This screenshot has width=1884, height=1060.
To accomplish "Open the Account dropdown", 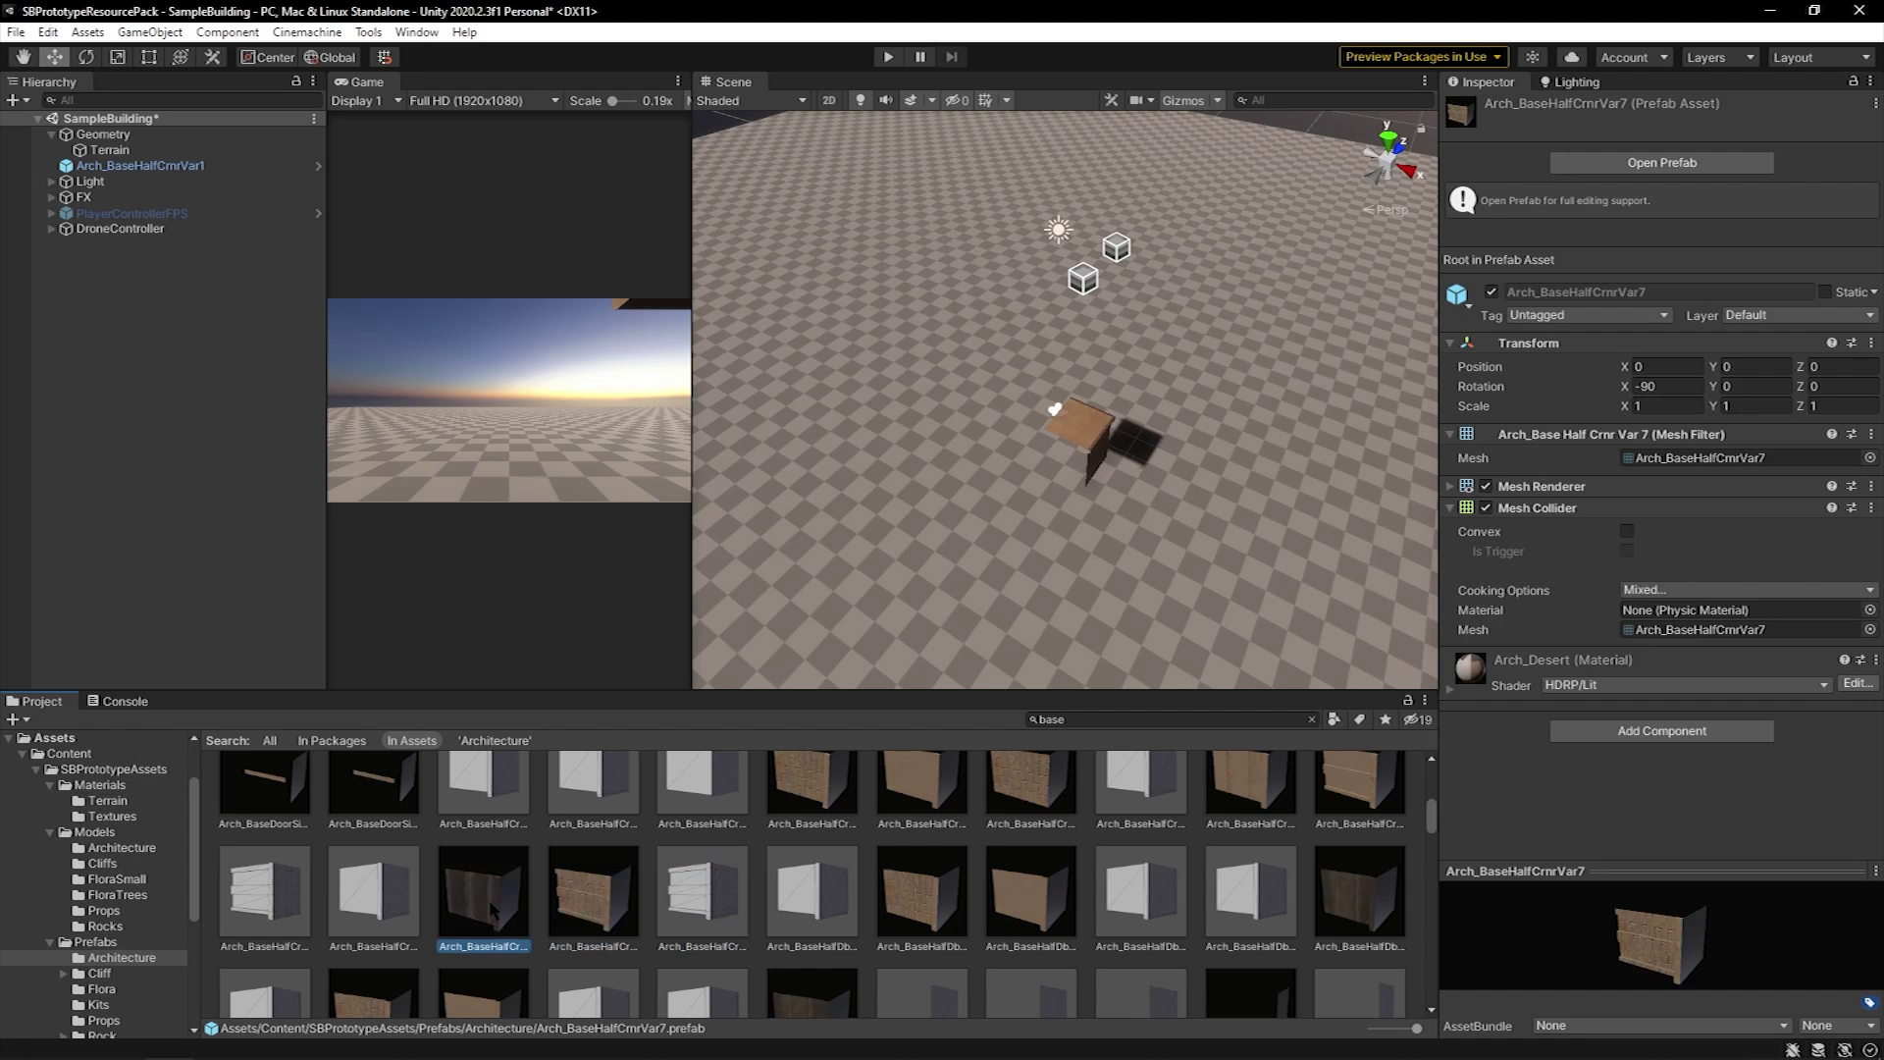I will point(1633,57).
